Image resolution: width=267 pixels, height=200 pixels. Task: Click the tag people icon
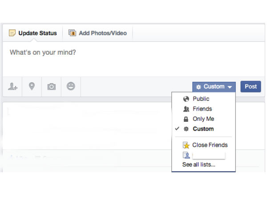(x=12, y=87)
